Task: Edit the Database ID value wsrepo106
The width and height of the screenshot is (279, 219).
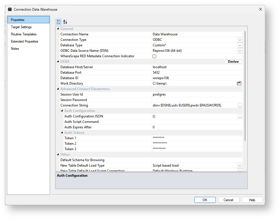Action: coord(197,78)
